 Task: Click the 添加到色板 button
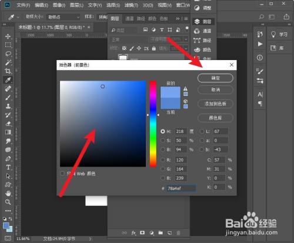[215, 104]
